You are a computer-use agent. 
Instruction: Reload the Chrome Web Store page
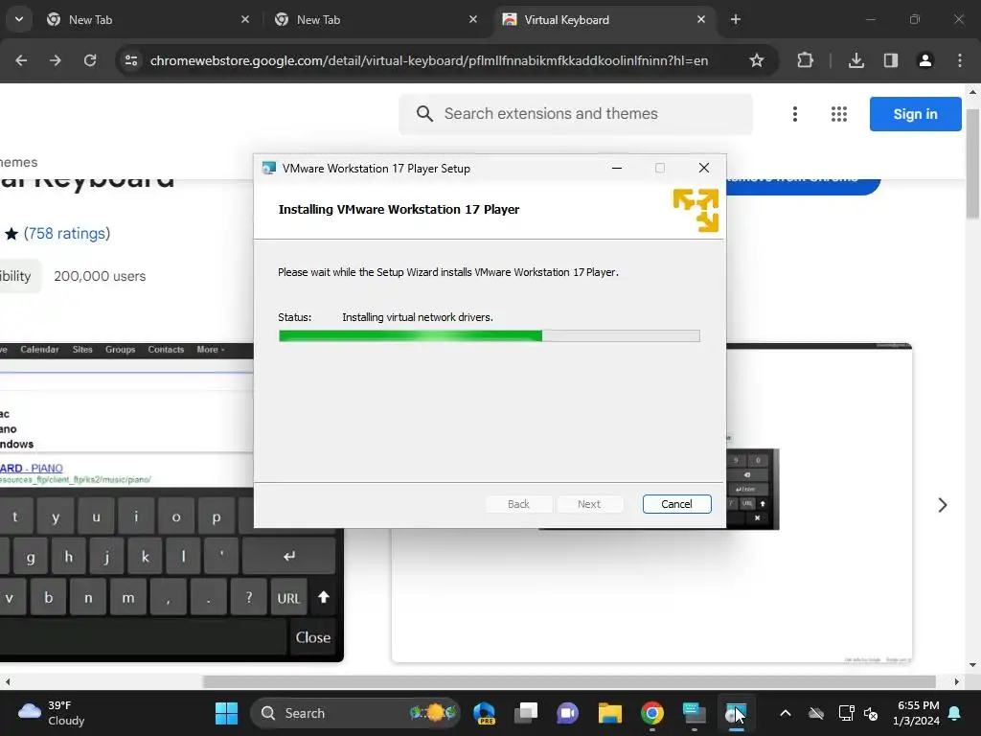pos(90,60)
